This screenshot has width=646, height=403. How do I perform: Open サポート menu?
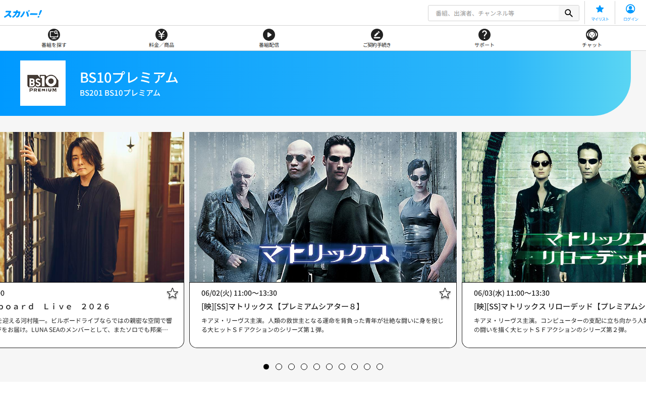484,38
